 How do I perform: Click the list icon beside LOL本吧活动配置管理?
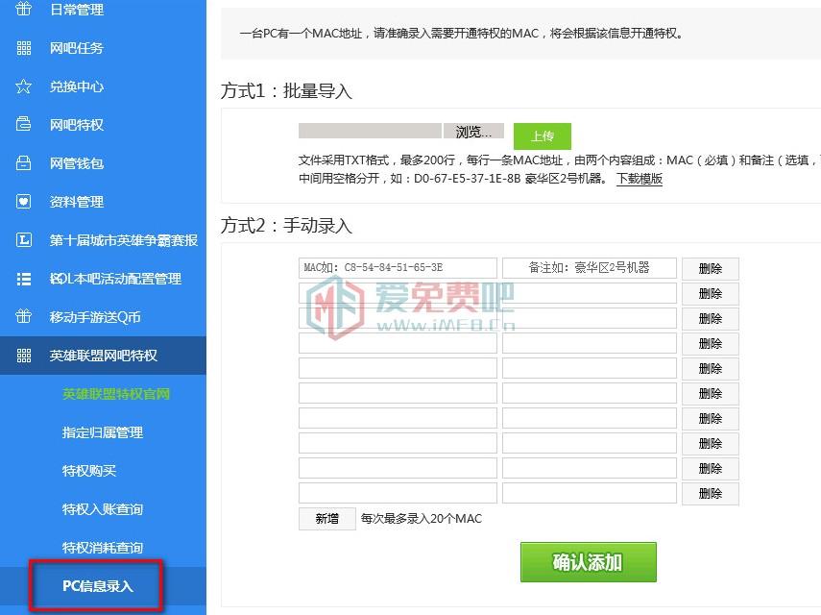point(24,278)
